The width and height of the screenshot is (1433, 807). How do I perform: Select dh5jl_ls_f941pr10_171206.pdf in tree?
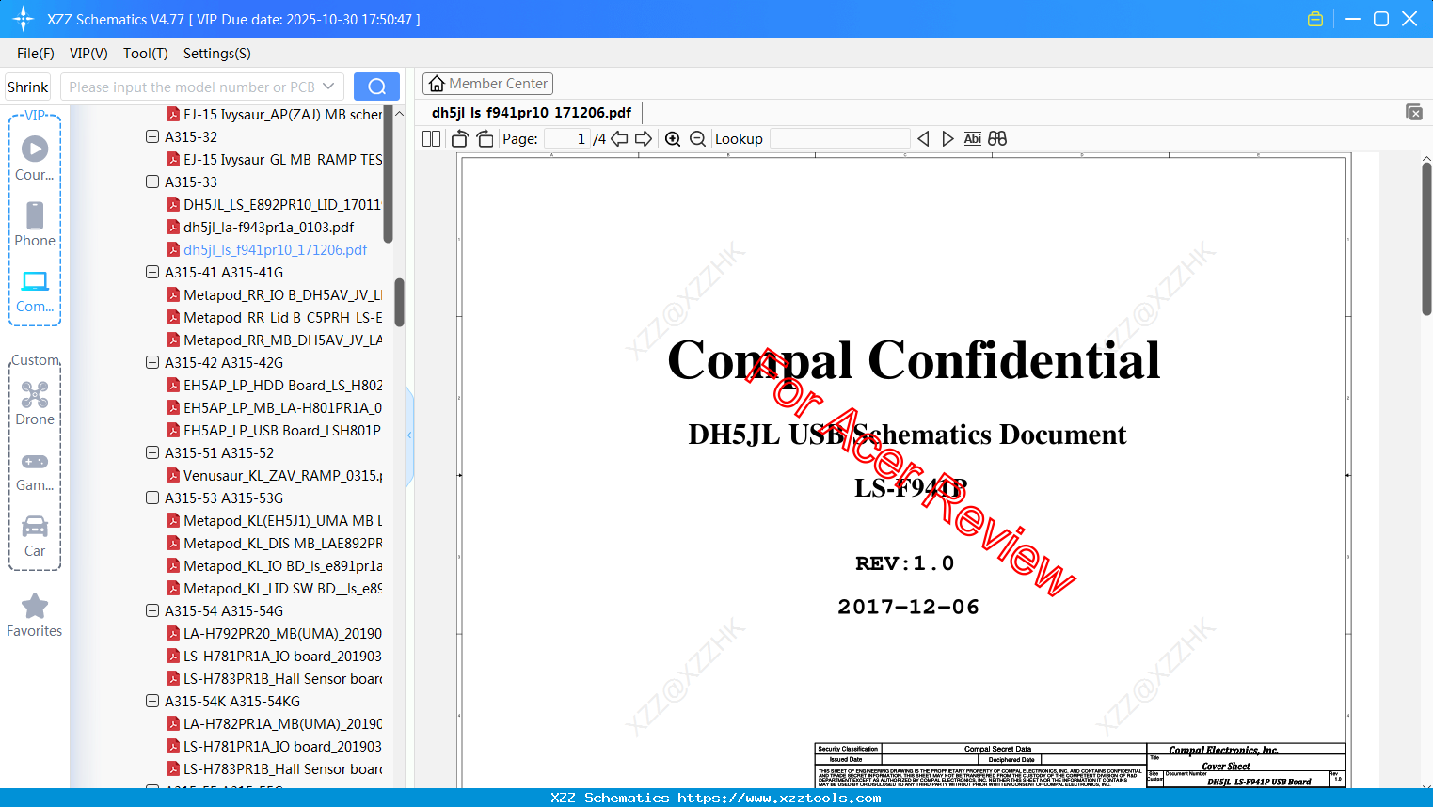pos(267,249)
